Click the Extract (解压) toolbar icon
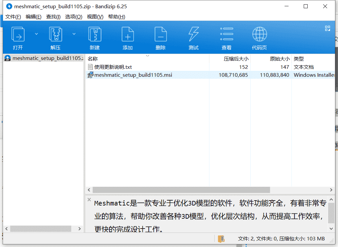The height and width of the screenshot is (247, 338). tap(55, 34)
